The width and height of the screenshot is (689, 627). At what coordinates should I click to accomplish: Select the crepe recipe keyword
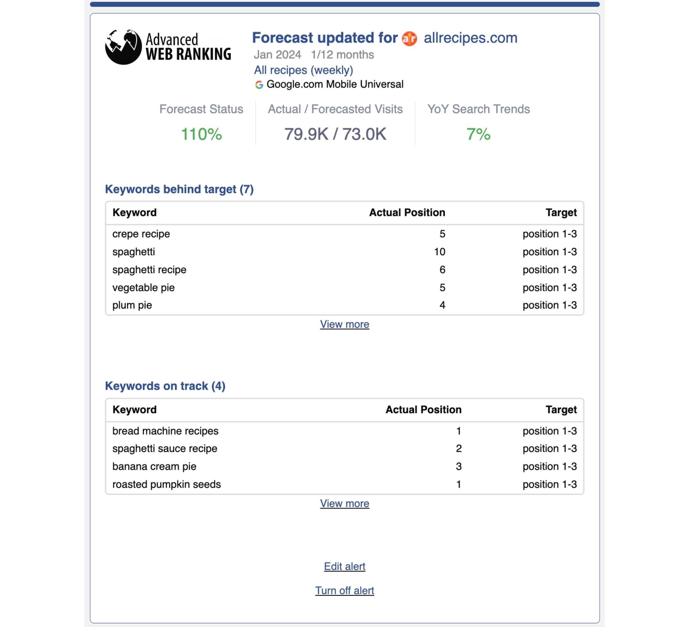click(x=141, y=234)
